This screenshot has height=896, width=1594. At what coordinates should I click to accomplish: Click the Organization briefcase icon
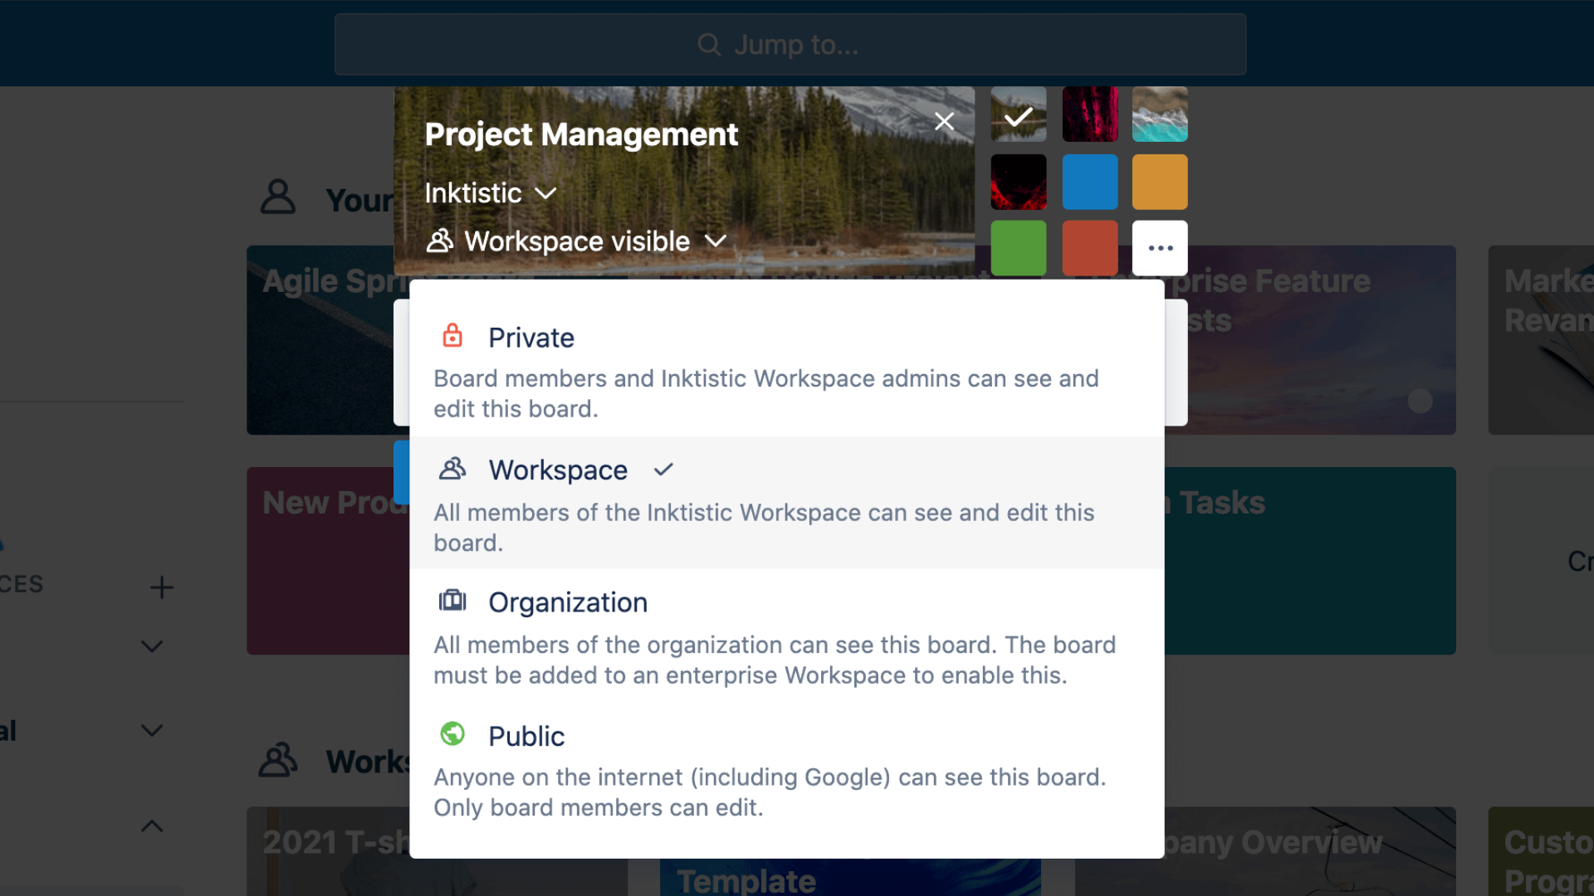click(453, 601)
